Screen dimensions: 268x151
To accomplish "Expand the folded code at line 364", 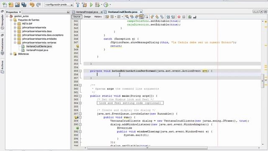I will (80, 103).
